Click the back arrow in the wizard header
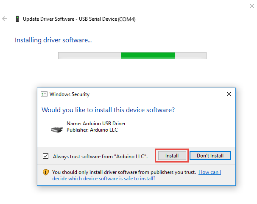 click(5, 19)
